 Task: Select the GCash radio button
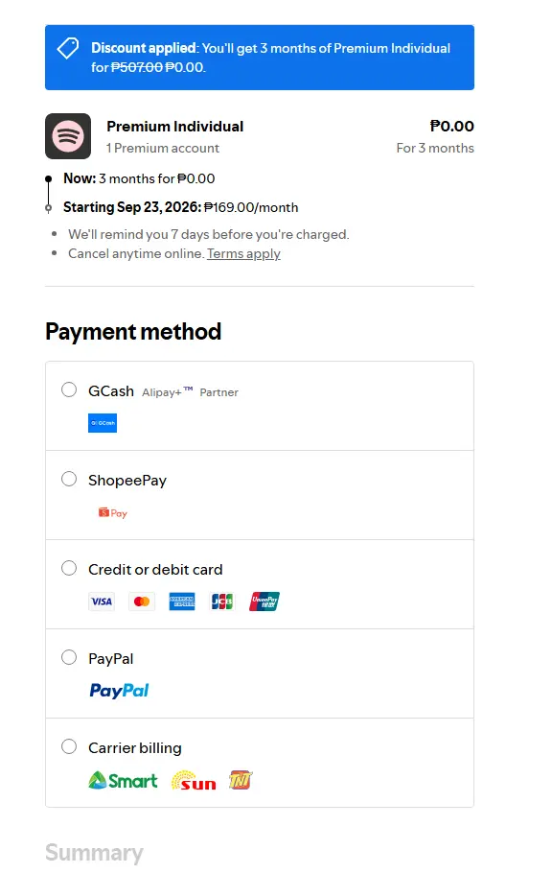[x=69, y=389]
